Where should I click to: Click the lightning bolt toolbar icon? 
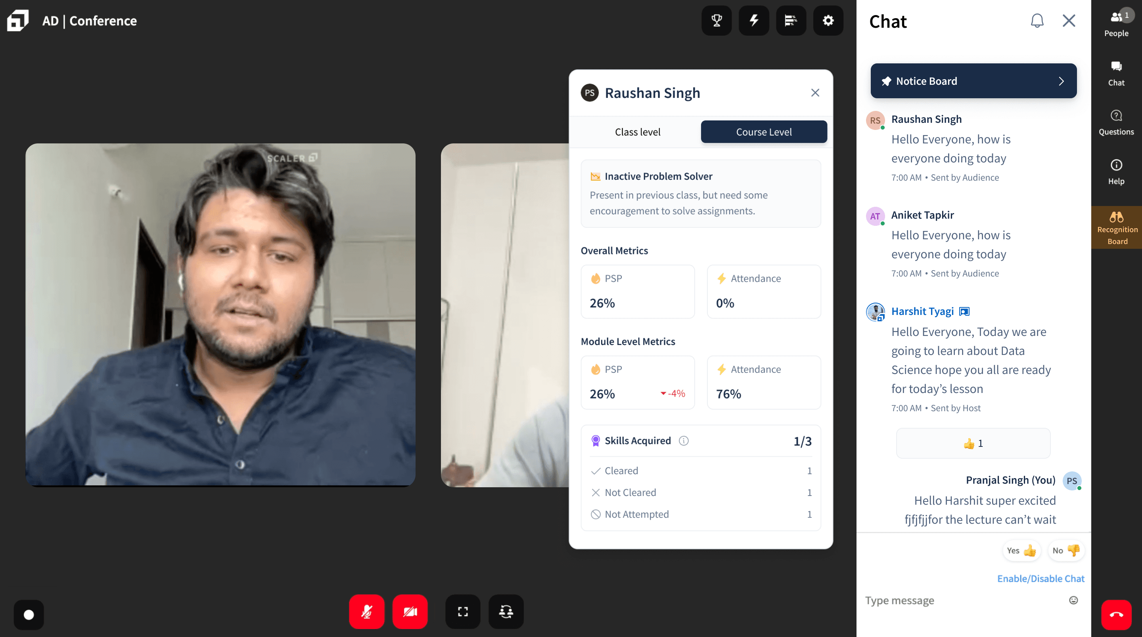pyautogui.click(x=754, y=21)
